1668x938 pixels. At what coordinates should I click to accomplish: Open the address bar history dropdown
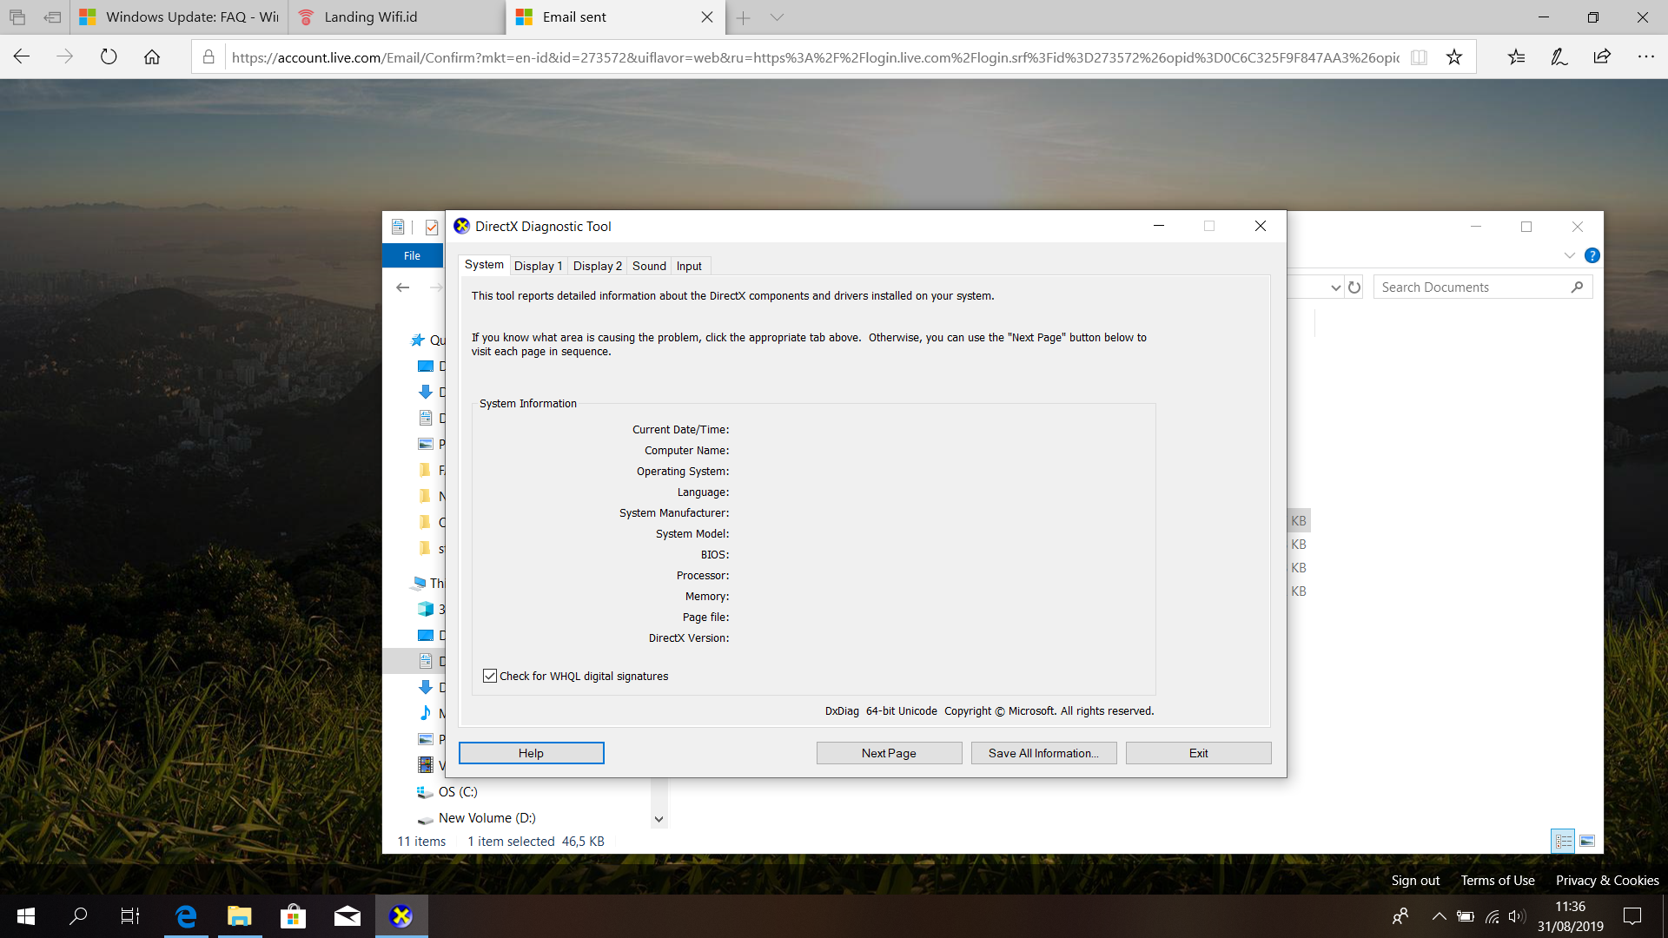point(1335,287)
